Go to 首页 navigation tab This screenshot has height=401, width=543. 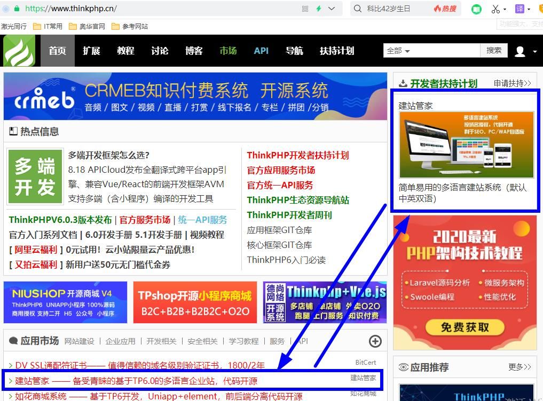[x=58, y=51]
